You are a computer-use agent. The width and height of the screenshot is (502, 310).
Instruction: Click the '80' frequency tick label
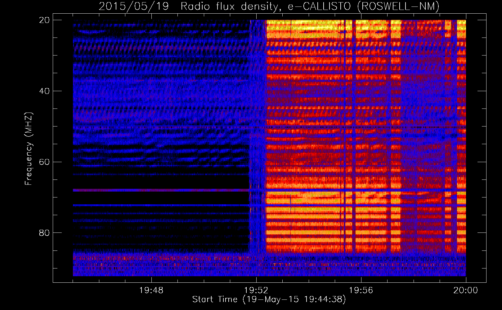tap(44, 233)
